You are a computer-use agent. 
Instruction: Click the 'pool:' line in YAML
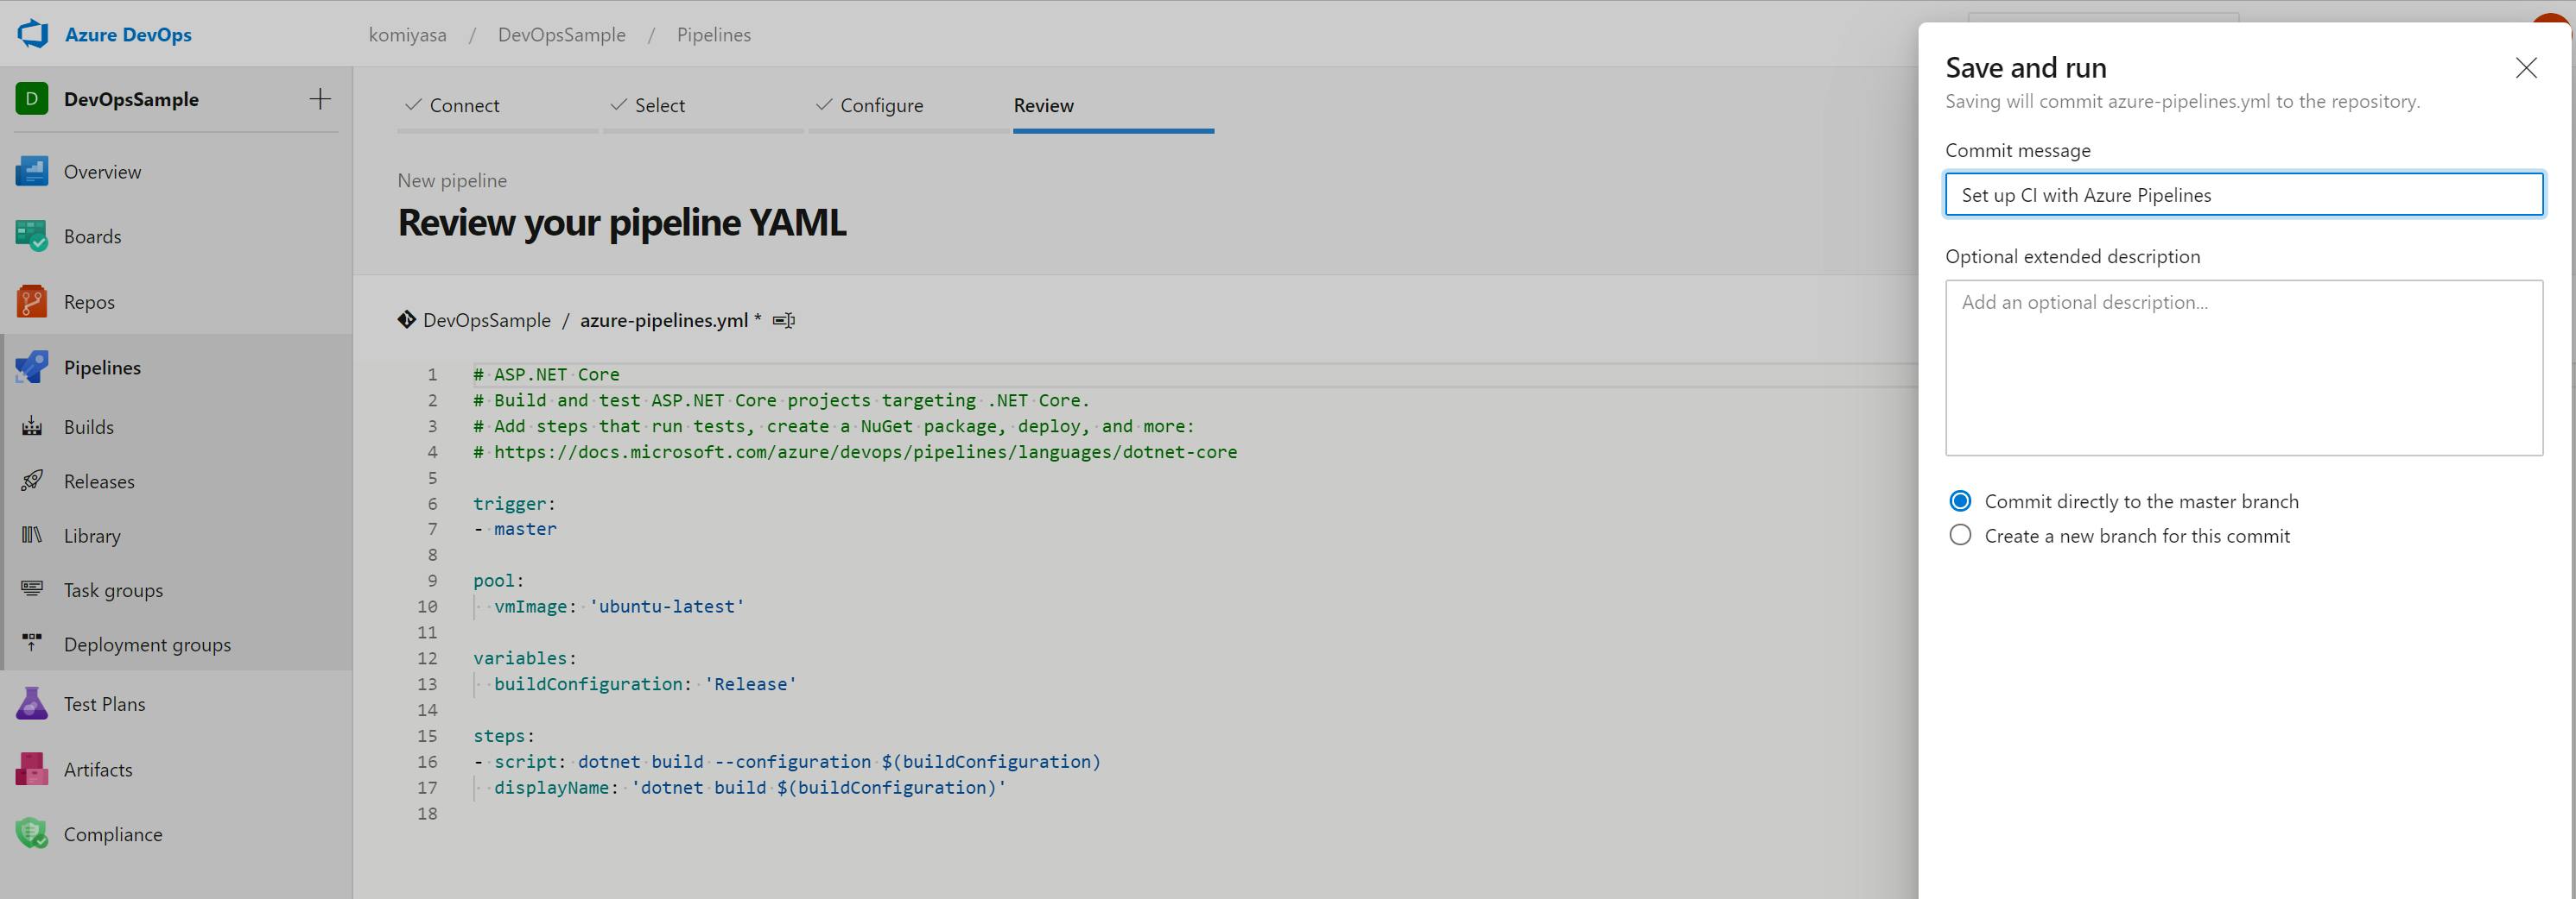499,581
